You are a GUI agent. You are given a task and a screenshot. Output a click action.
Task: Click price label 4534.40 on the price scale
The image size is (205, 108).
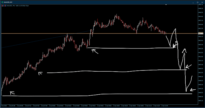[201, 25]
